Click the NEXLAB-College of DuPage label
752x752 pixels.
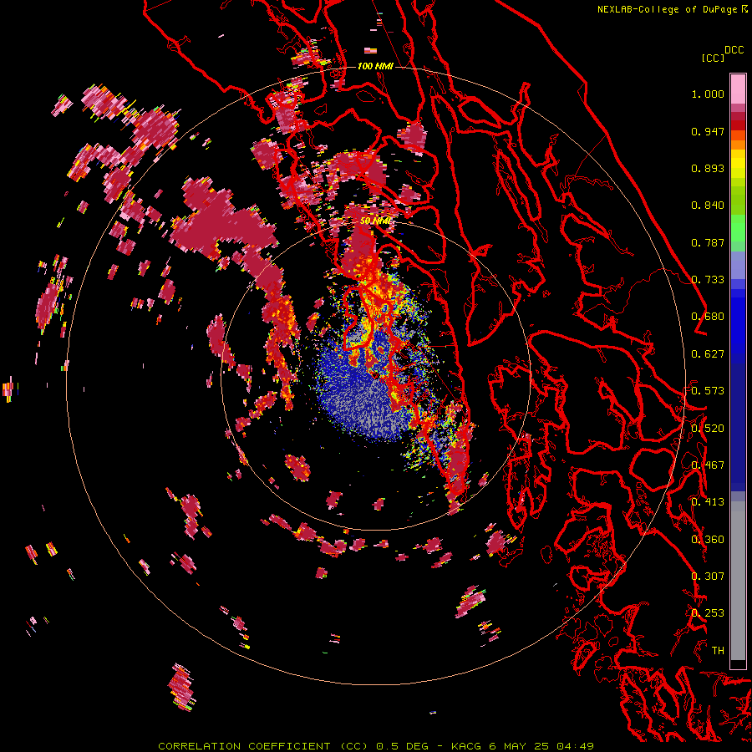coord(668,9)
